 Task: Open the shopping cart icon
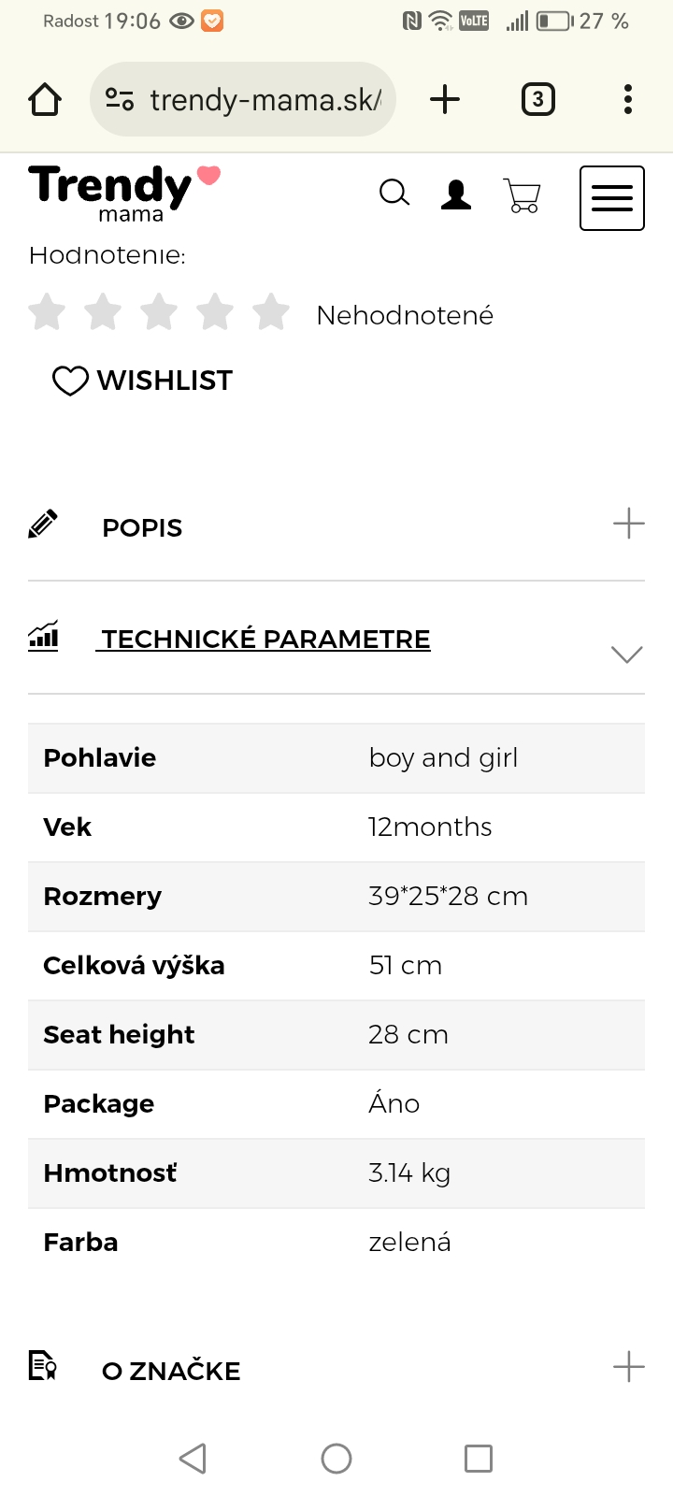pos(522,195)
